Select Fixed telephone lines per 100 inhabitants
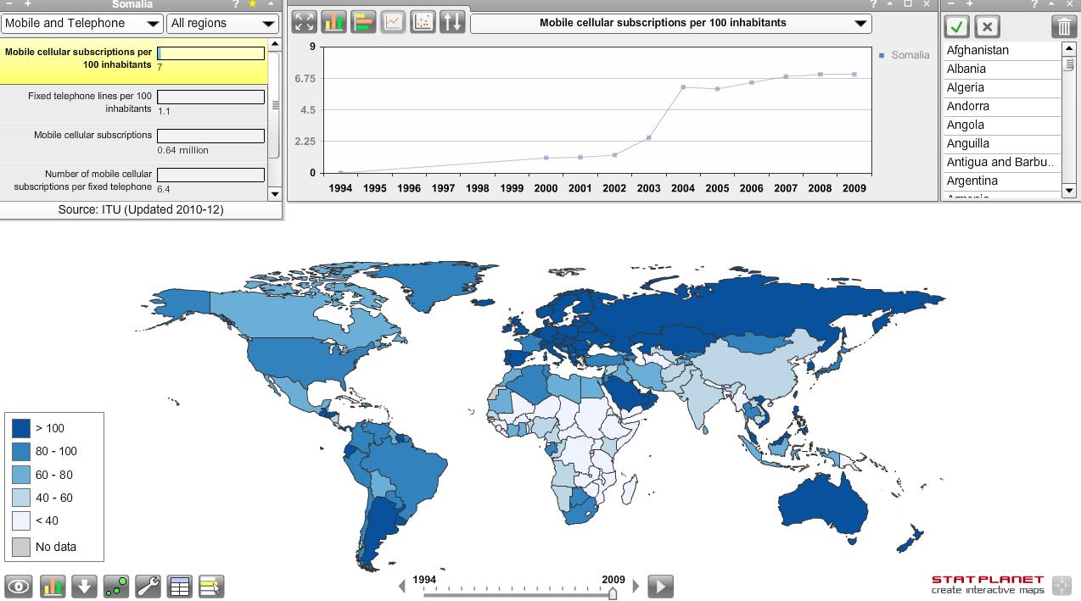 [90, 103]
